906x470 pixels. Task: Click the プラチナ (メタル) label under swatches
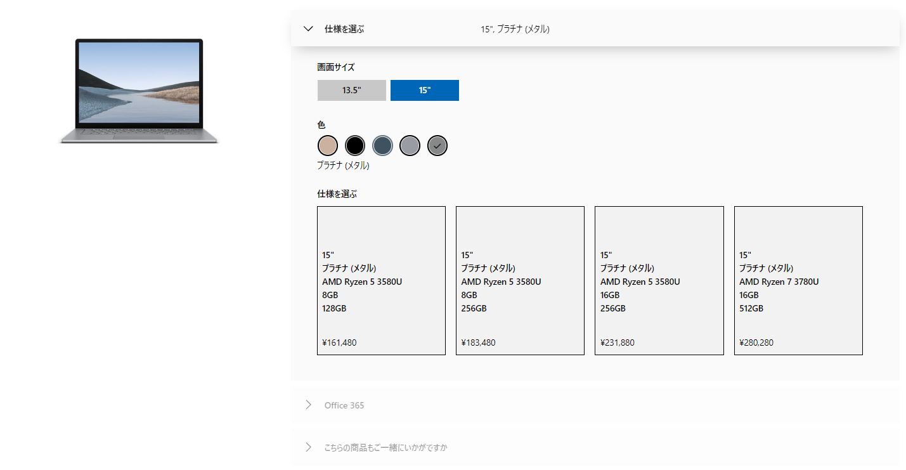[x=343, y=166]
